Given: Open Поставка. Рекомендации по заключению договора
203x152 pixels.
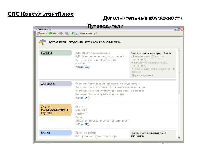Looking at the screenshot, I should 107,84.
